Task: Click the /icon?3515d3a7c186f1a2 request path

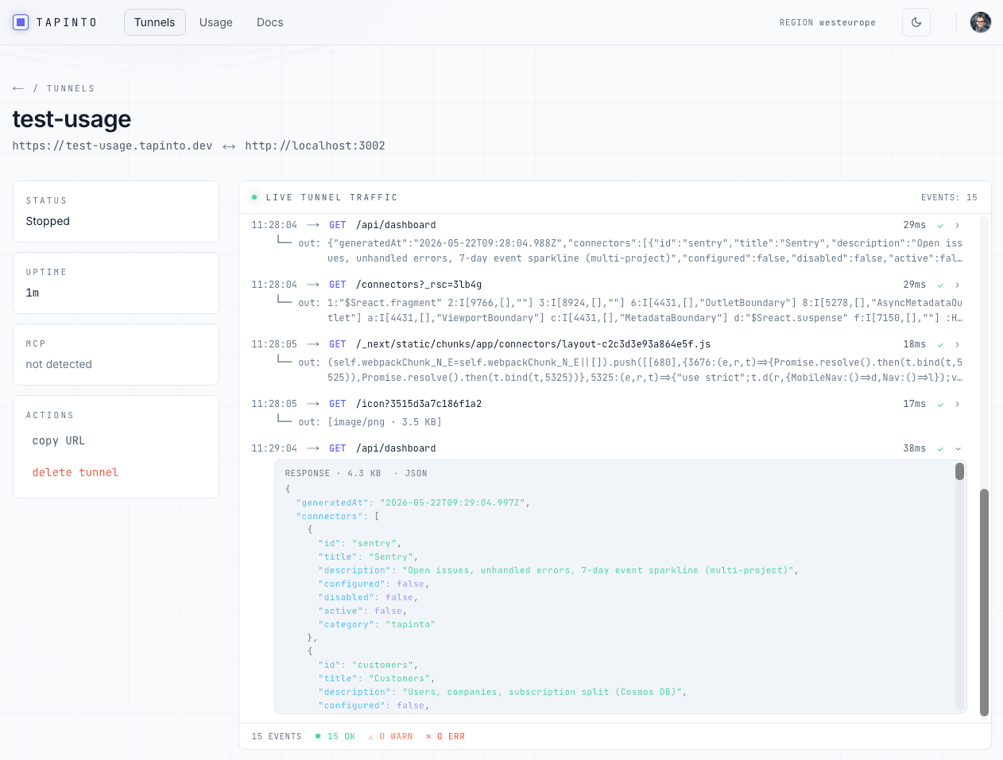Action: pyautogui.click(x=419, y=404)
